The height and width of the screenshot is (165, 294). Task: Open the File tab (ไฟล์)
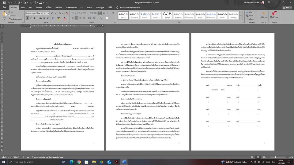(5, 7)
